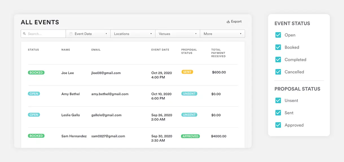Image resolution: width=344 pixels, height=162 pixels.
Task: Open the More filters dropdown
Action: point(222,33)
